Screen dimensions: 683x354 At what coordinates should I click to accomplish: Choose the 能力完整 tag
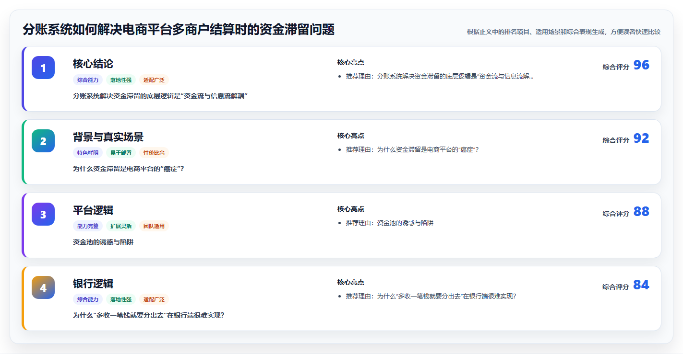[x=88, y=227]
